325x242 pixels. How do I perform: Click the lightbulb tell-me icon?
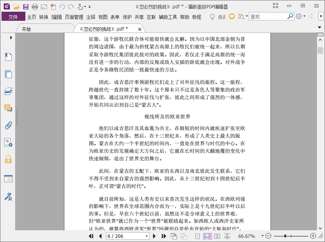pos(212,17)
